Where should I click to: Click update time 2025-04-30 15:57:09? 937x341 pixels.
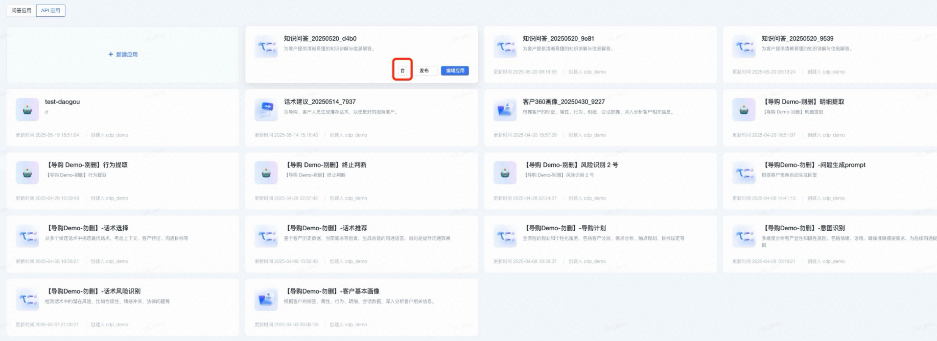click(525, 135)
